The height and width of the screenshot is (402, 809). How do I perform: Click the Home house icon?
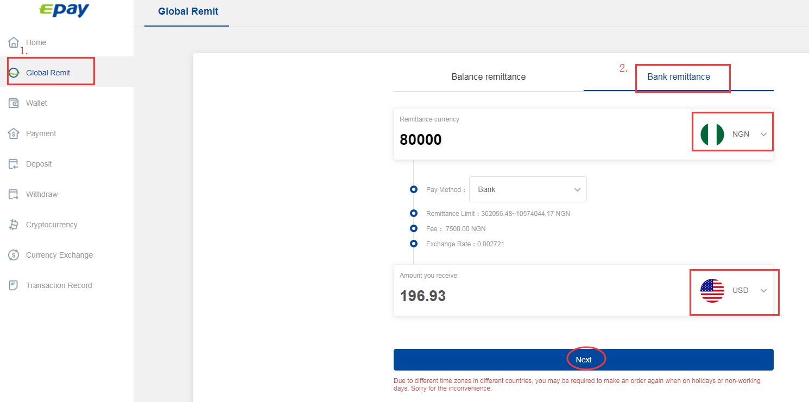(x=14, y=42)
